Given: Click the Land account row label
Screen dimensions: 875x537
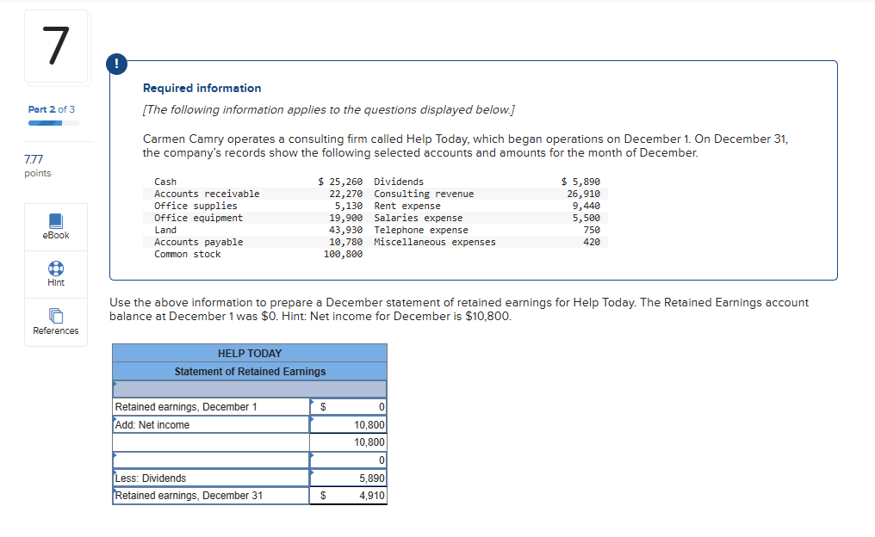Looking at the screenshot, I should [165, 231].
